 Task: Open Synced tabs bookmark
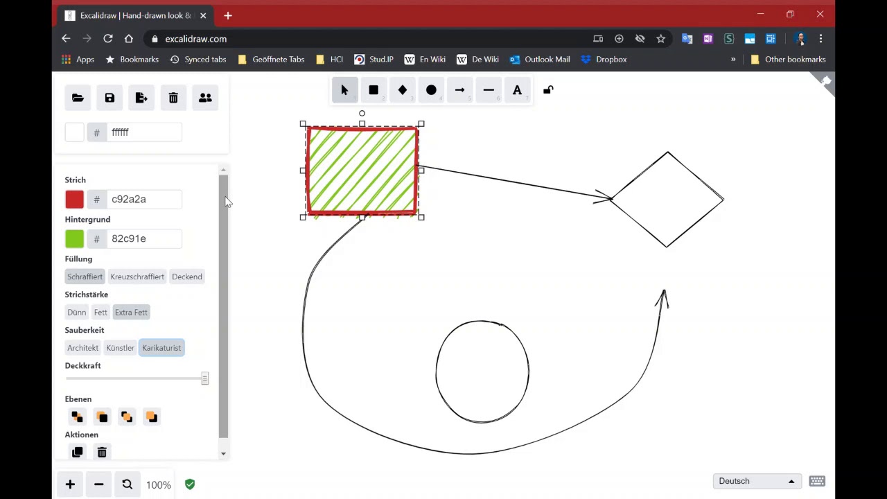pos(198,60)
